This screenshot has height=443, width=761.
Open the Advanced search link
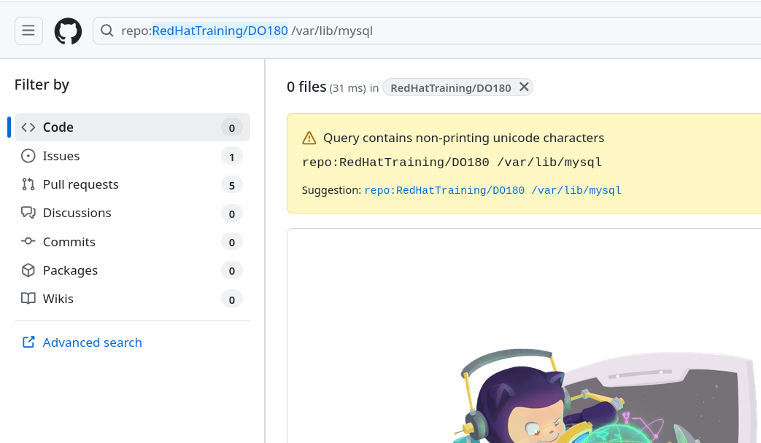pos(92,342)
